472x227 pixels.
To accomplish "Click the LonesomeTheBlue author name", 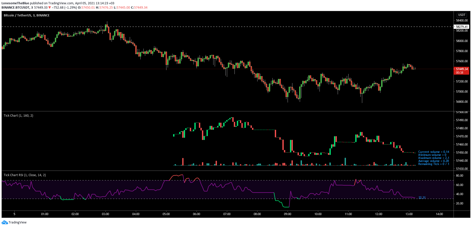I will pos(15,3).
